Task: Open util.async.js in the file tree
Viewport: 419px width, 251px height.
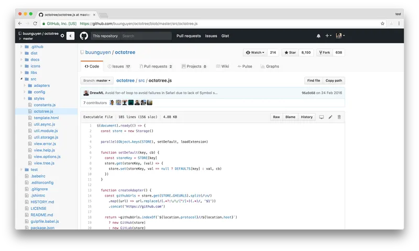Action: pyautogui.click(x=45, y=124)
